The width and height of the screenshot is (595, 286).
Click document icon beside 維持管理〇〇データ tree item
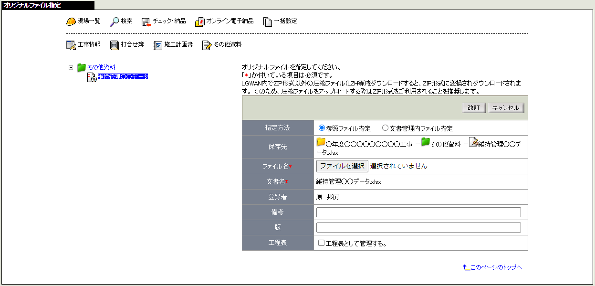point(92,77)
